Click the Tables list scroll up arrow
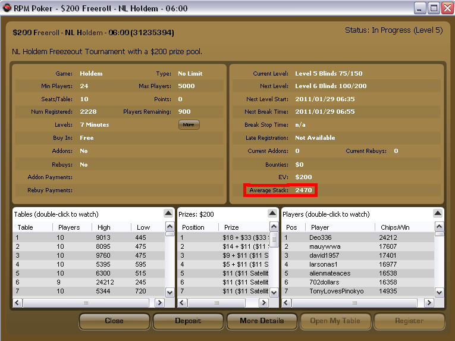Screen dimensions: 455x341 tap(170, 226)
